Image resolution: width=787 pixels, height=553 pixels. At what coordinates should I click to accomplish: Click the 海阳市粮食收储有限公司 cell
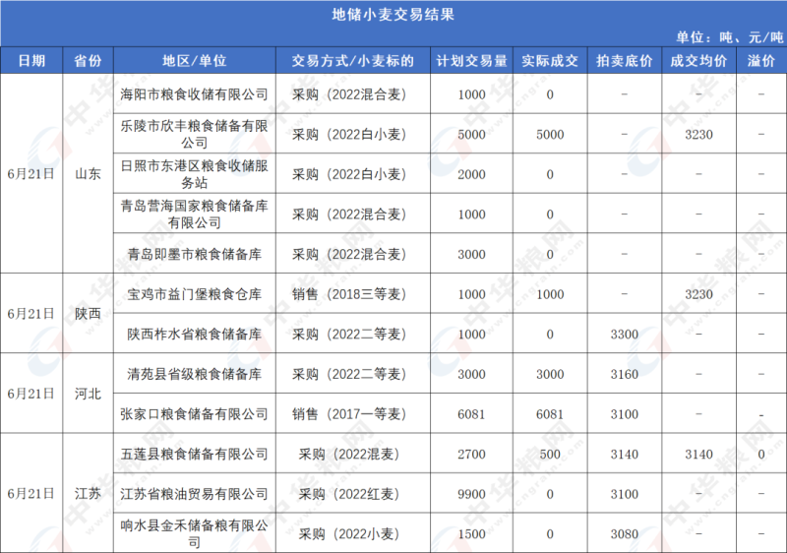tap(194, 94)
